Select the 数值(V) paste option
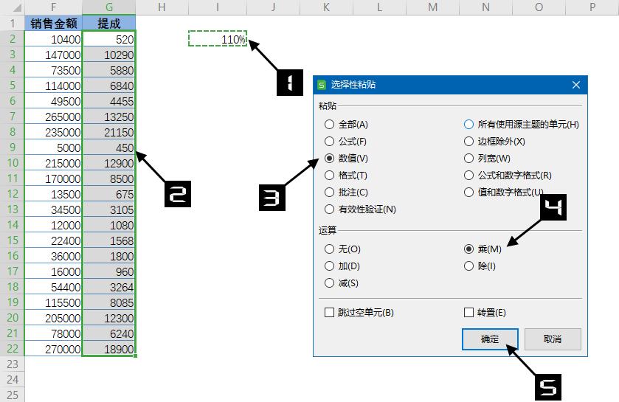Screen dimensions: 619x402 pos(346,158)
